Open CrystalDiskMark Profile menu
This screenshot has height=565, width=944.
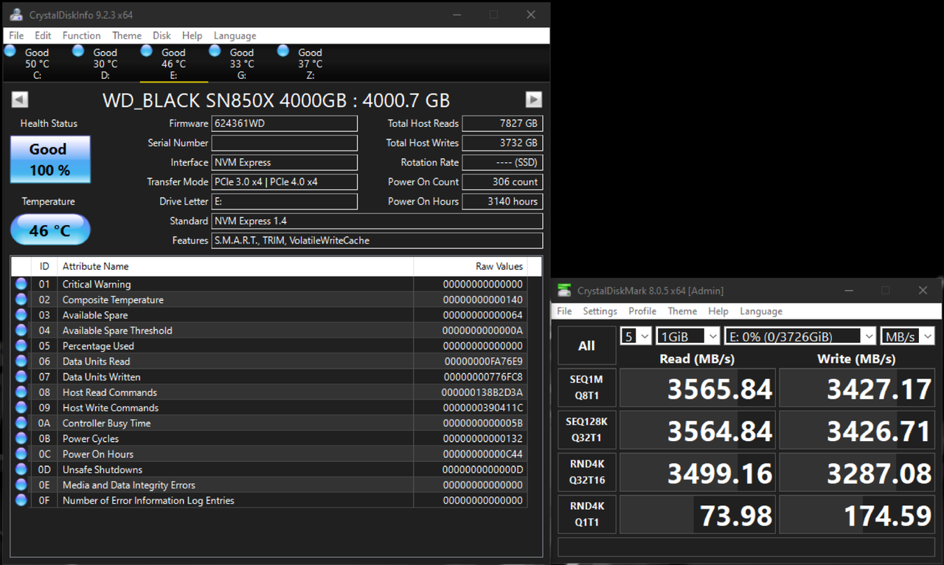(x=642, y=311)
